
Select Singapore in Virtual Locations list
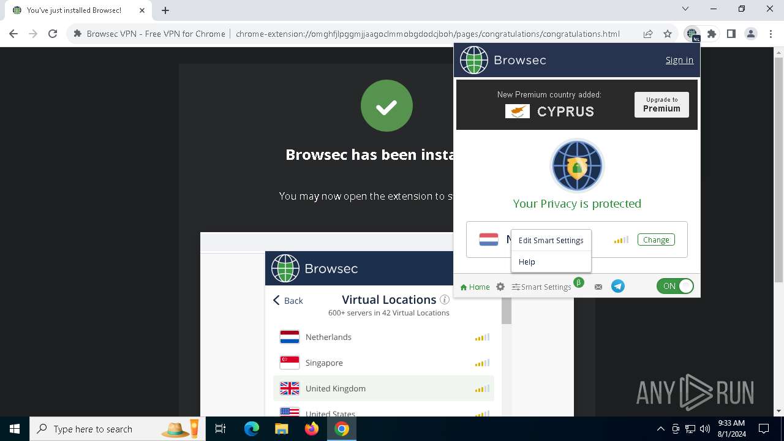(383, 363)
